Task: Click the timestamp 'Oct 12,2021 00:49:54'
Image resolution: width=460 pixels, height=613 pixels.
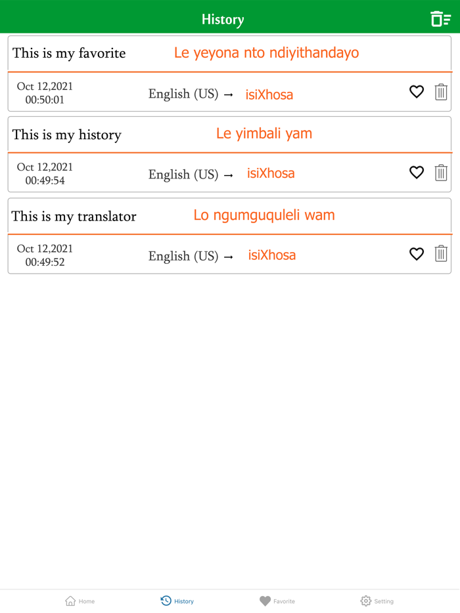Action: pos(44,173)
